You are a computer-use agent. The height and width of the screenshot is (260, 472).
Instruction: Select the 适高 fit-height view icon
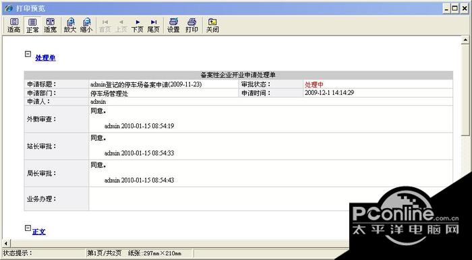[x=14, y=25]
